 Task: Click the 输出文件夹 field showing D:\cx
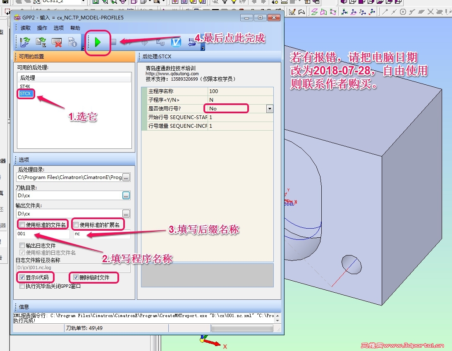[69, 214]
